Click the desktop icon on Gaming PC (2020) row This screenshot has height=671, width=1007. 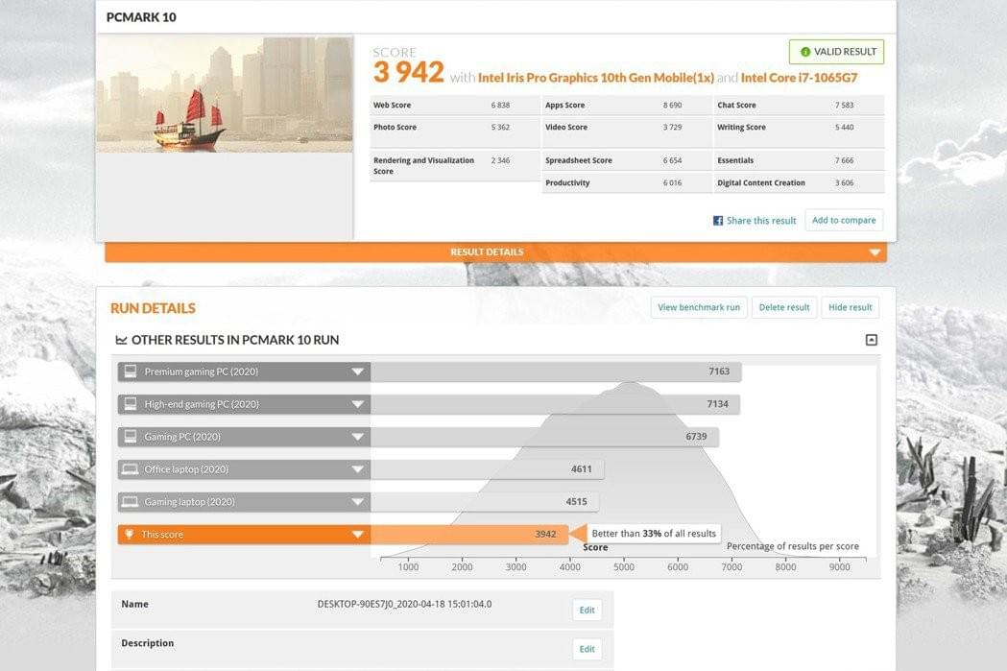click(131, 437)
